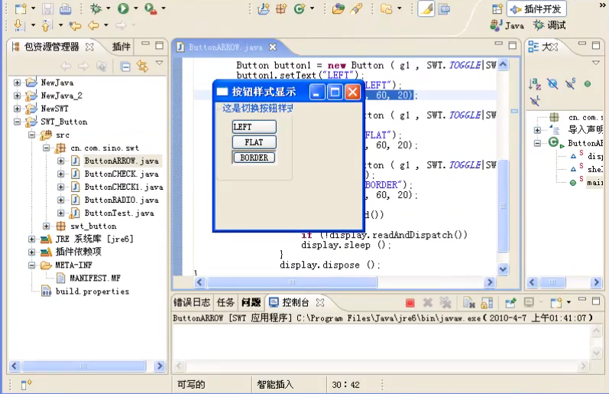Image resolution: width=609 pixels, height=394 pixels.
Task: Click the Save icon in the toolbar
Action: pos(47,9)
